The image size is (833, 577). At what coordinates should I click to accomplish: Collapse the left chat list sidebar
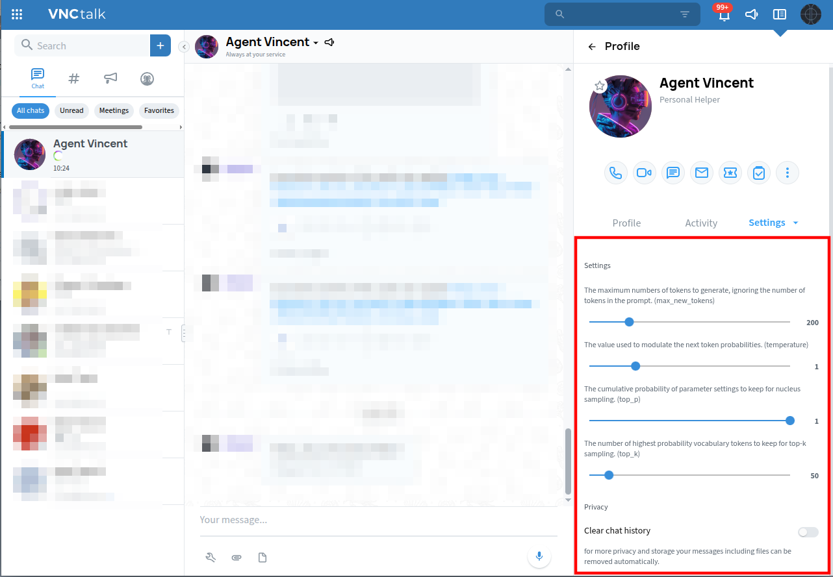184,47
